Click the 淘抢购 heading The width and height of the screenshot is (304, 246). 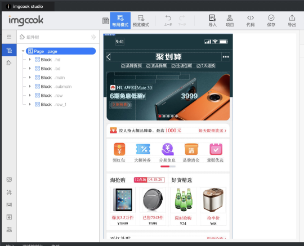118,180
